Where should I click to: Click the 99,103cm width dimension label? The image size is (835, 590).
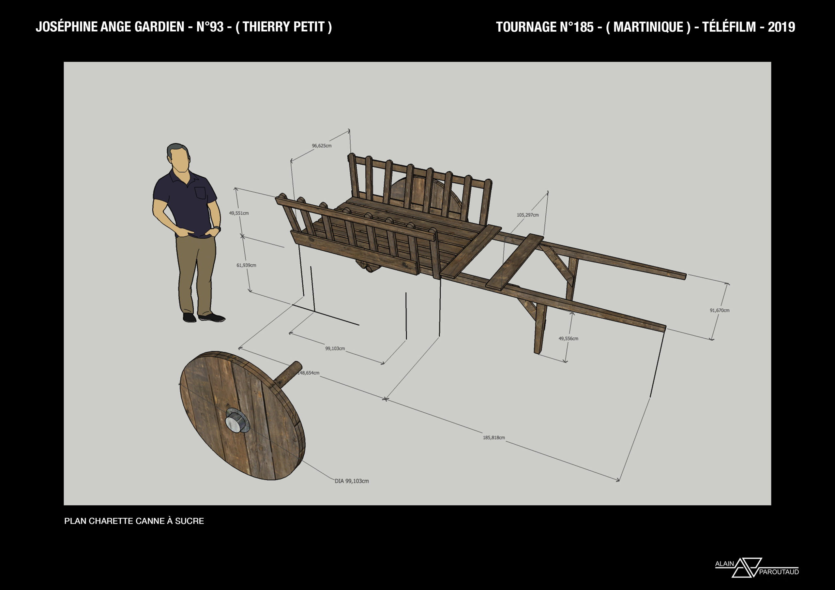[x=335, y=348]
